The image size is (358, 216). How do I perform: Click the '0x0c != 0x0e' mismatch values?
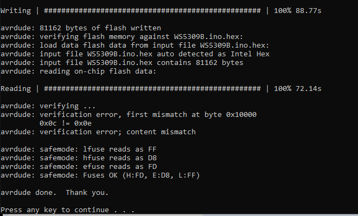66,123
